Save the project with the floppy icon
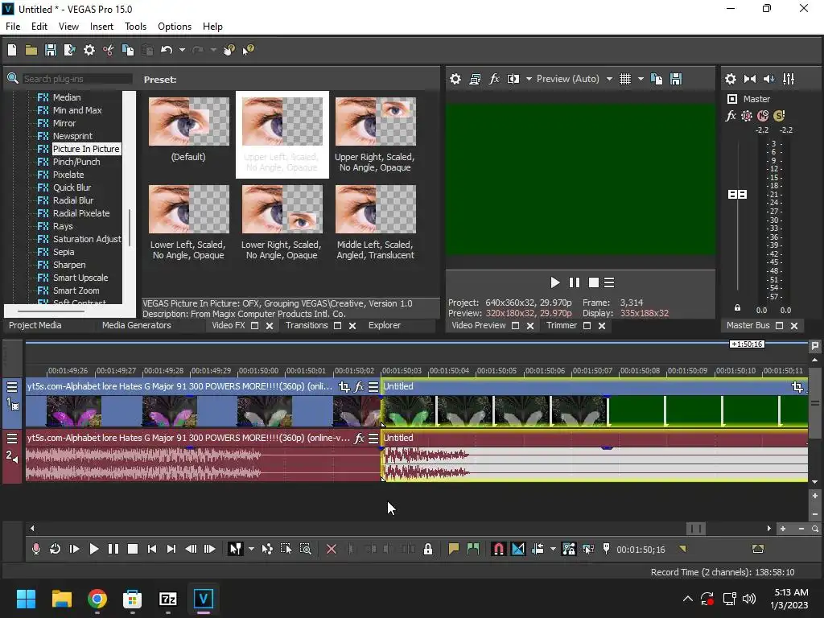 coord(51,50)
